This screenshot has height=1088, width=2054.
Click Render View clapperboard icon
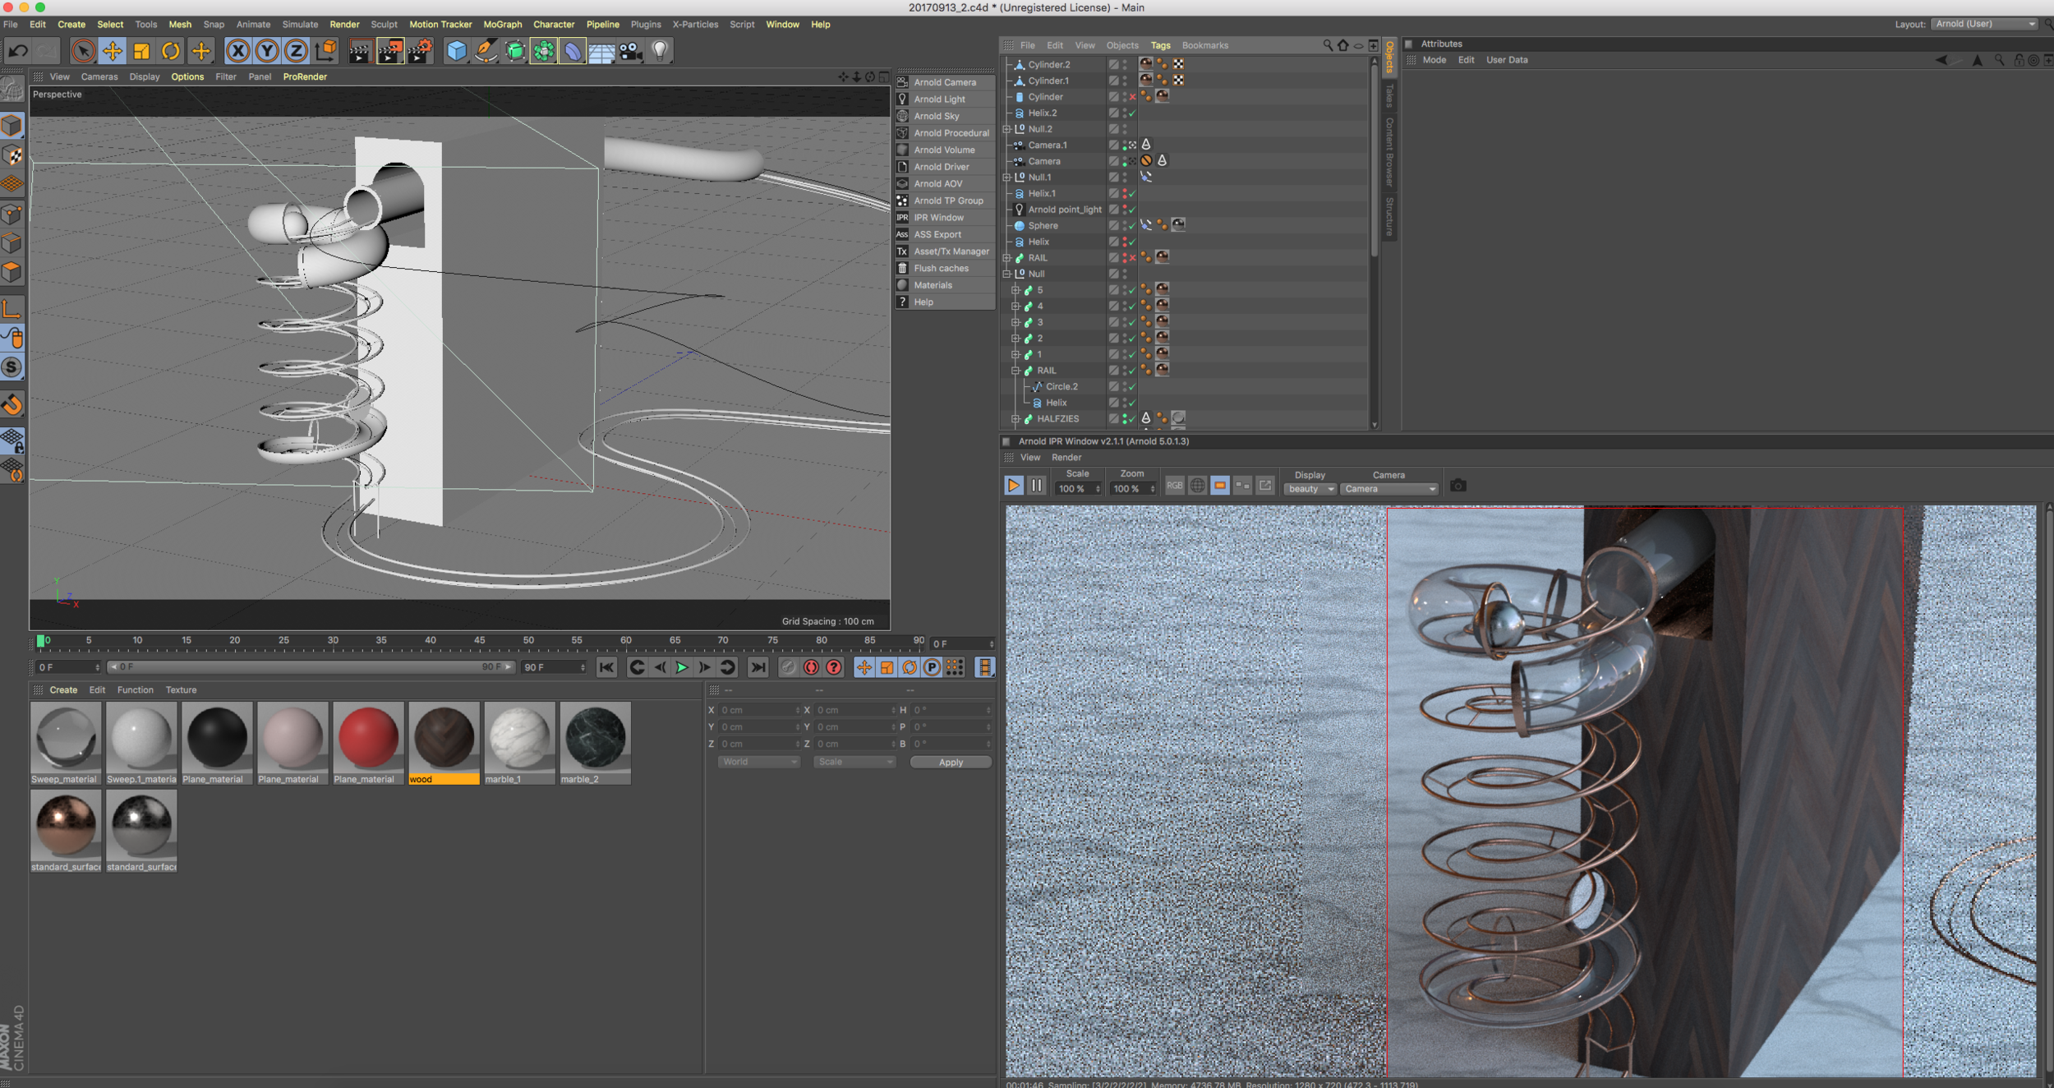(360, 51)
